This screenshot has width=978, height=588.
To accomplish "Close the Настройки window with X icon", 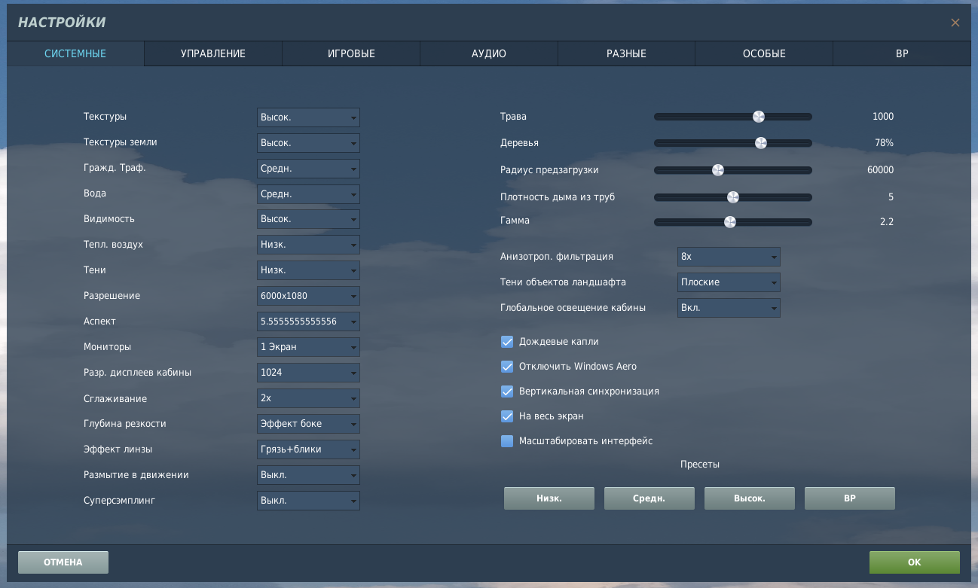I will (x=955, y=23).
